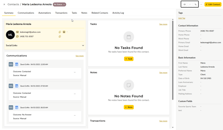The width and height of the screenshot is (223, 130).
Task: Switch to the Summary tab
Action: click(x=9, y=13)
